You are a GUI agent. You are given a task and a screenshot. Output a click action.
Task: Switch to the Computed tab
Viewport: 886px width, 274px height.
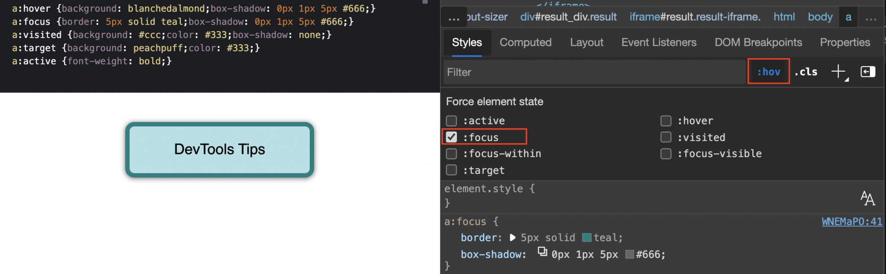pos(525,42)
